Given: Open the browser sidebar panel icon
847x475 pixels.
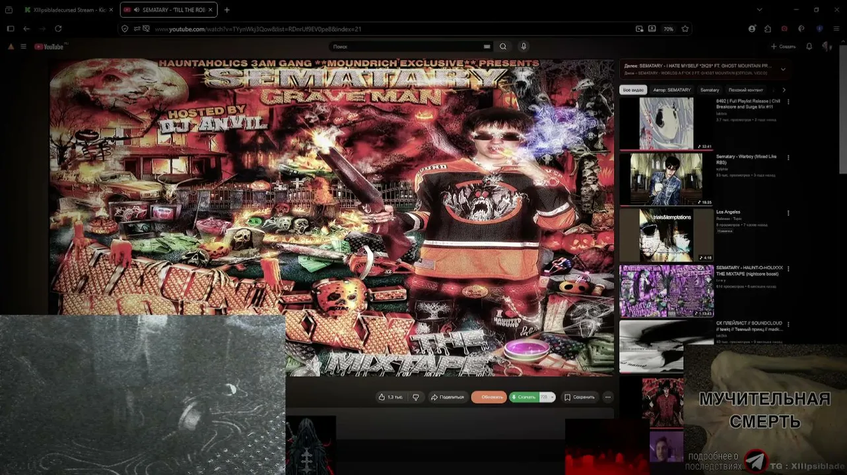Looking at the screenshot, I should click(x=11, y=29).
